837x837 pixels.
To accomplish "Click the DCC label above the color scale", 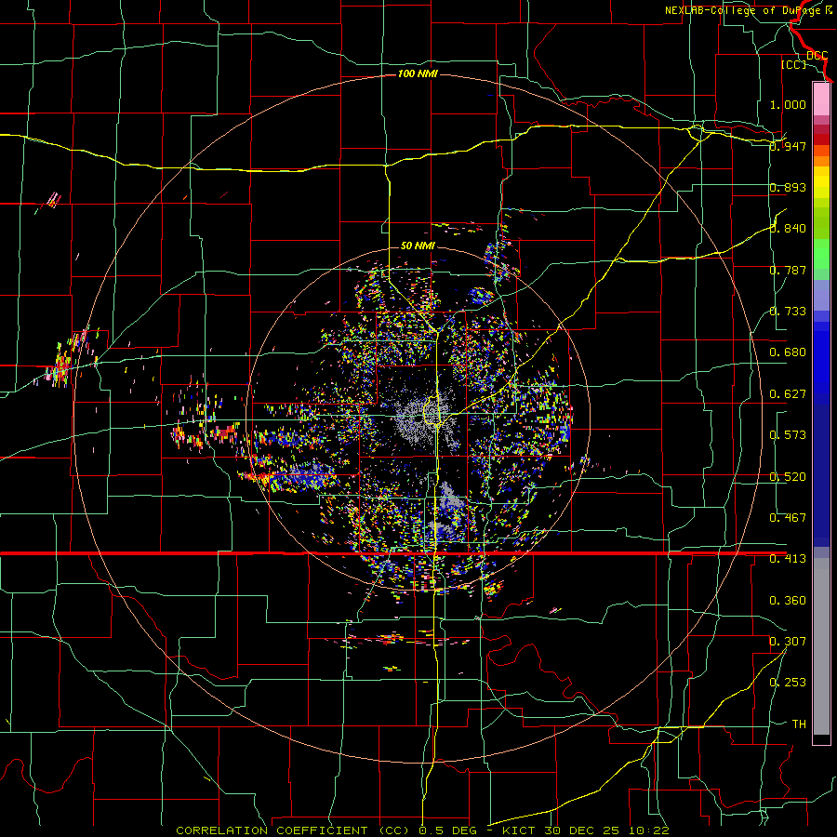I will click(817, 55).
